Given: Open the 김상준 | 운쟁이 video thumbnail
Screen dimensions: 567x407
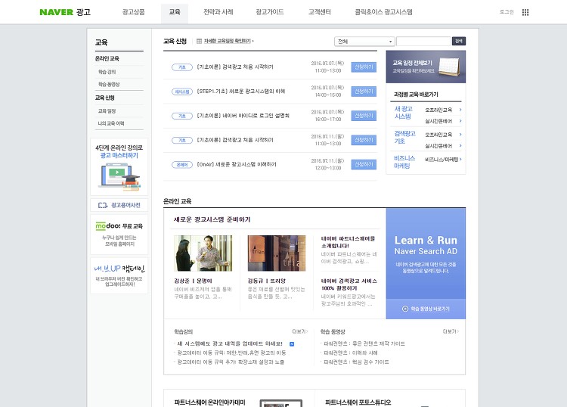Looking at the screenshot, I should tap(203, 253).
